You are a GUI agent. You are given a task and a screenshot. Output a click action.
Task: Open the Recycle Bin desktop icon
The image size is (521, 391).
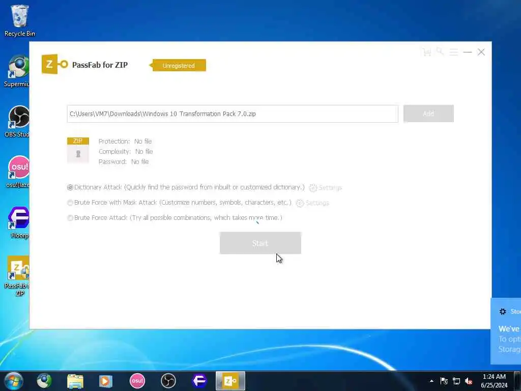click(19, 20)
